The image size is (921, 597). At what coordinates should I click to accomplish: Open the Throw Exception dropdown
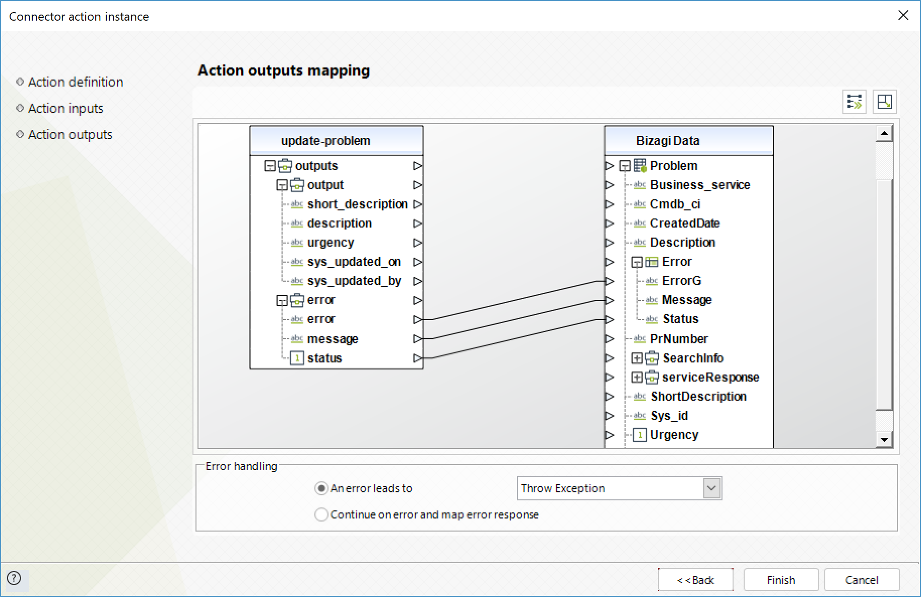(x=711, y=488)
